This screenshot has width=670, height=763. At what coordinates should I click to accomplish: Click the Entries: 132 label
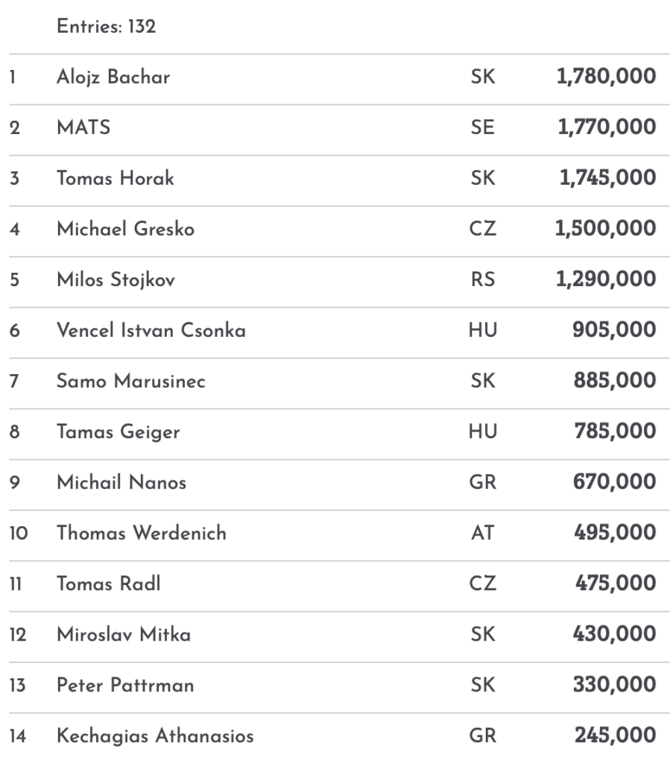106,27
